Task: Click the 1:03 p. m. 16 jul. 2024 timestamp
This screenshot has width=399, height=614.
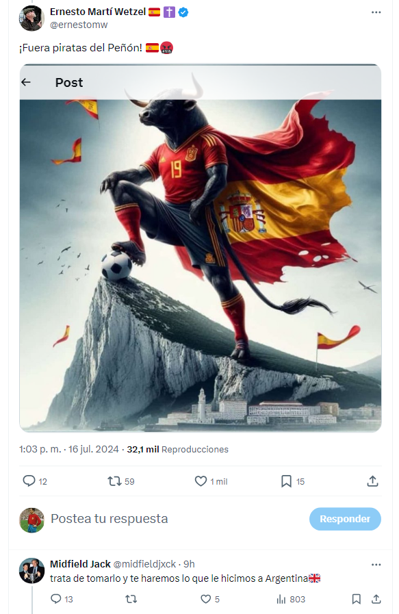Action: click(69, 449)
